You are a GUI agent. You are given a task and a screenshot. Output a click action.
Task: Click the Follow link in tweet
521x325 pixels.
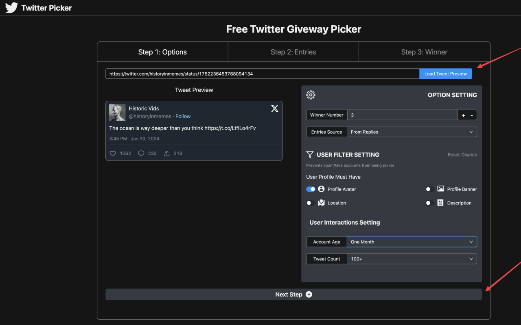coord(183,116)
